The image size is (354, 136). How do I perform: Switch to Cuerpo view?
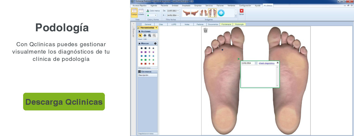pyautogui.click(x=134, y=13)
